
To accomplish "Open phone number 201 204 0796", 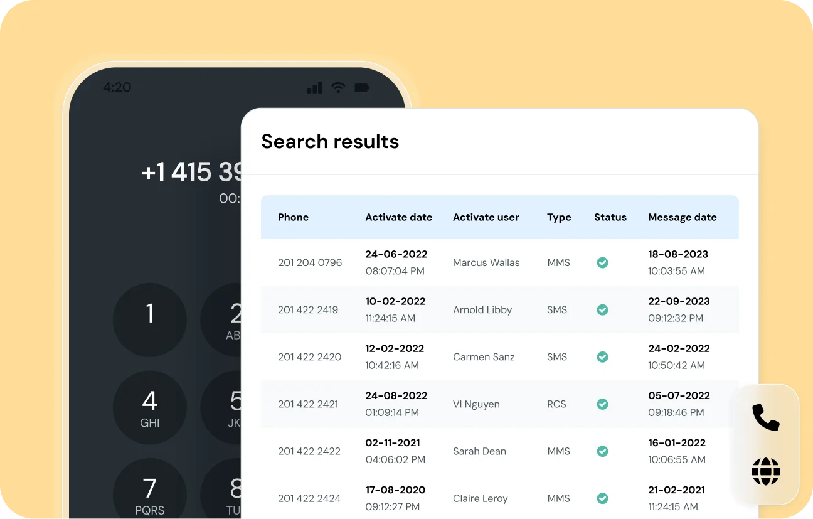I will [x=310, y=263].
